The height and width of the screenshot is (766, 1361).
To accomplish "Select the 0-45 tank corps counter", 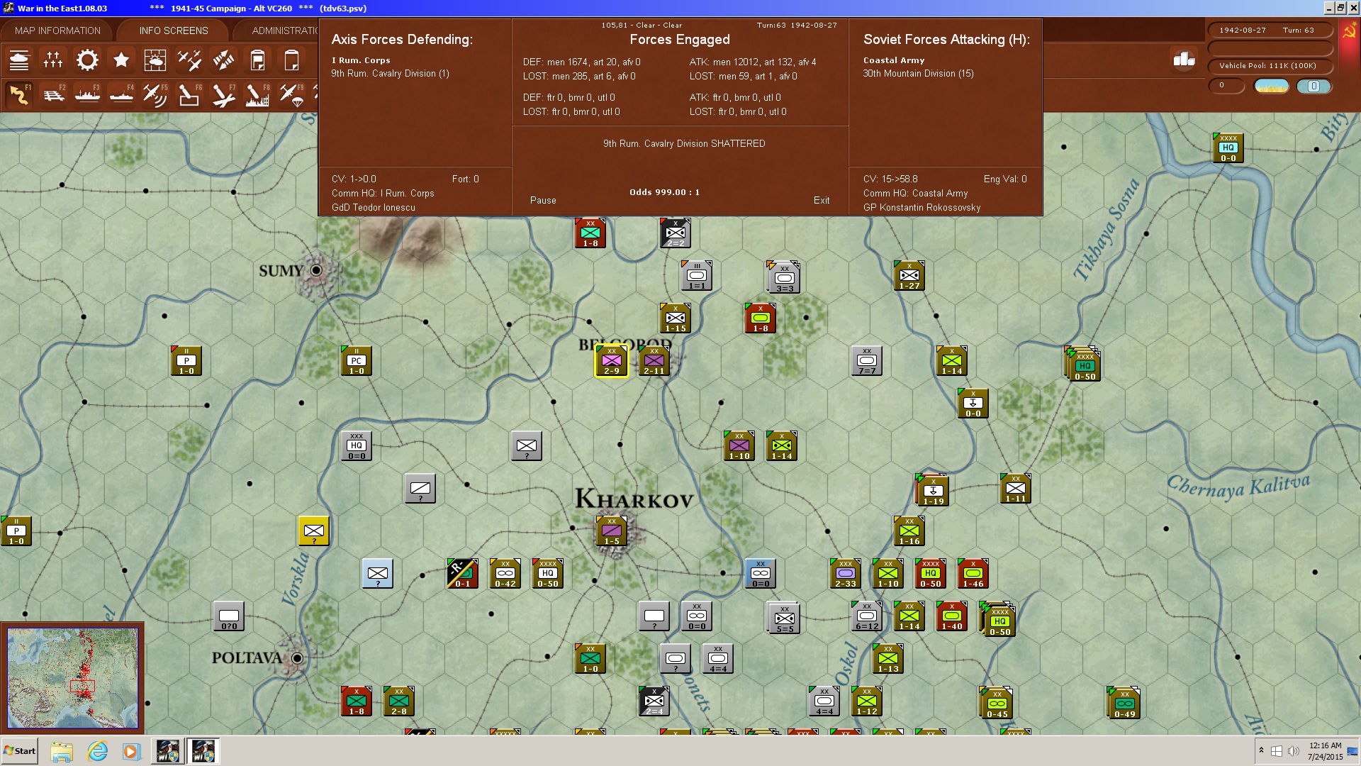I will pos(997,703).
